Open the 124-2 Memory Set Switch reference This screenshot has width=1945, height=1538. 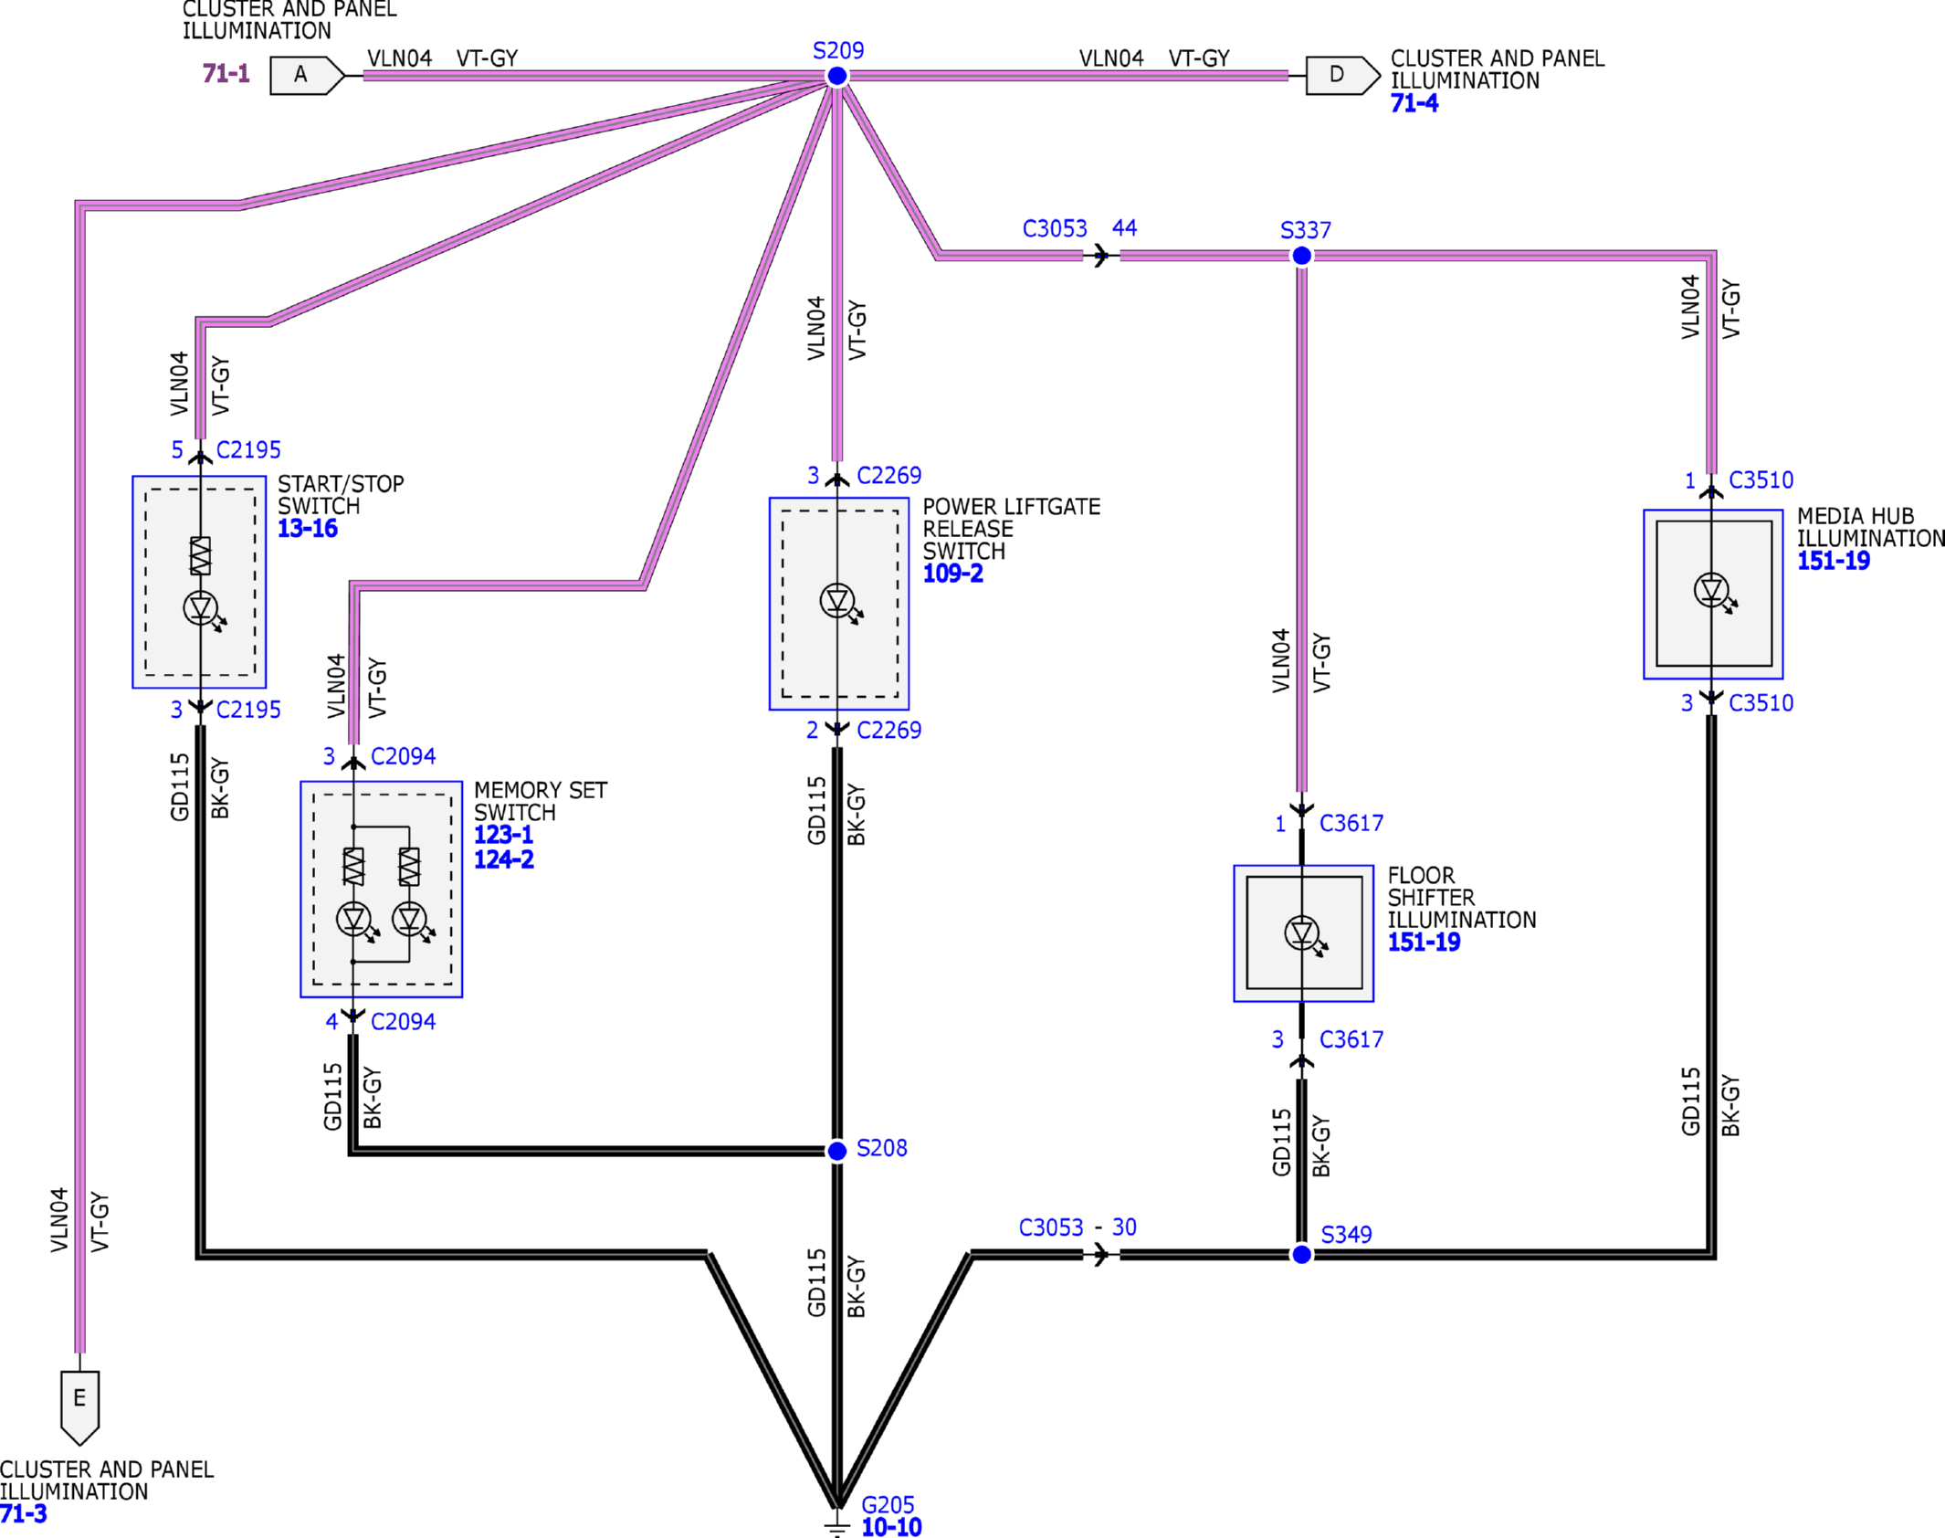point(503,859)
